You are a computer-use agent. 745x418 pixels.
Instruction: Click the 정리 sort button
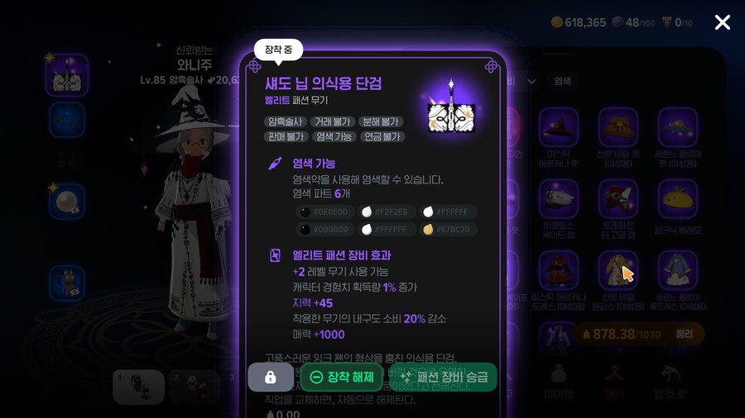coord(685,334)
